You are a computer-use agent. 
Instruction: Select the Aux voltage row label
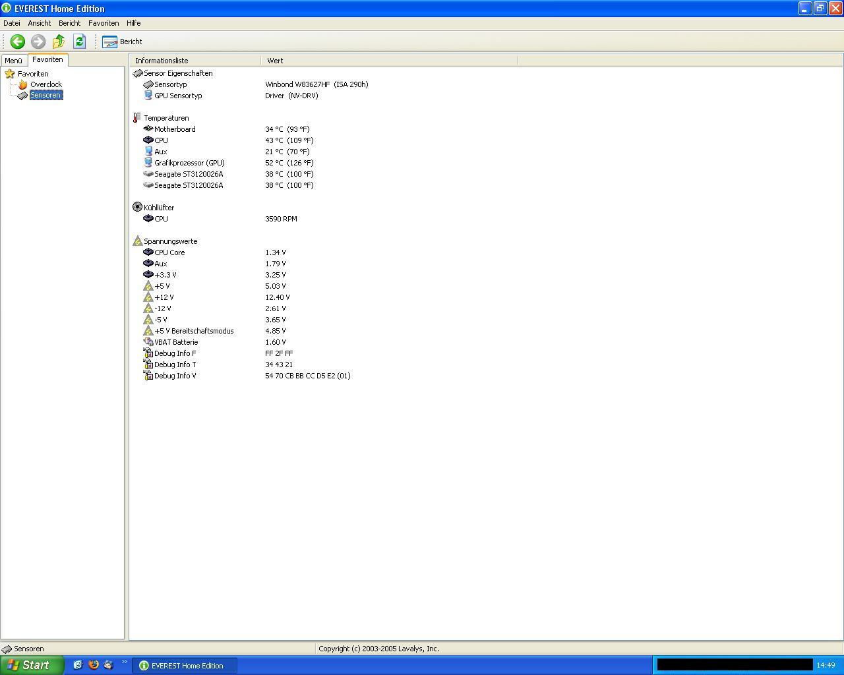click(x=161, y=264)
